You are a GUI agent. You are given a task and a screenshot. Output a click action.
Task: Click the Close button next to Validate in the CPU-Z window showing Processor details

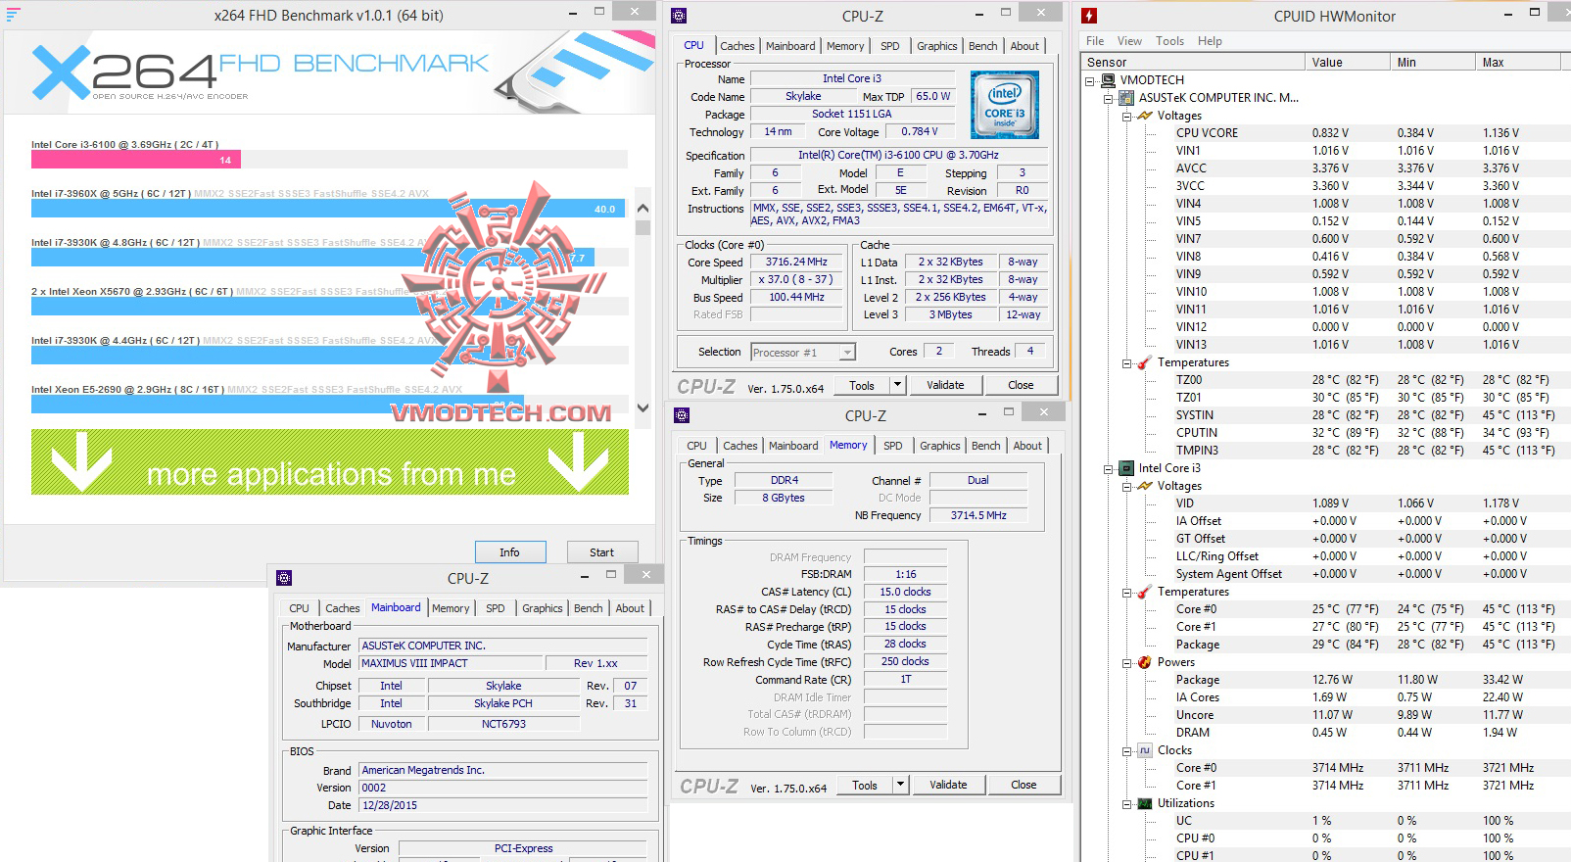tap(1021, 385)
